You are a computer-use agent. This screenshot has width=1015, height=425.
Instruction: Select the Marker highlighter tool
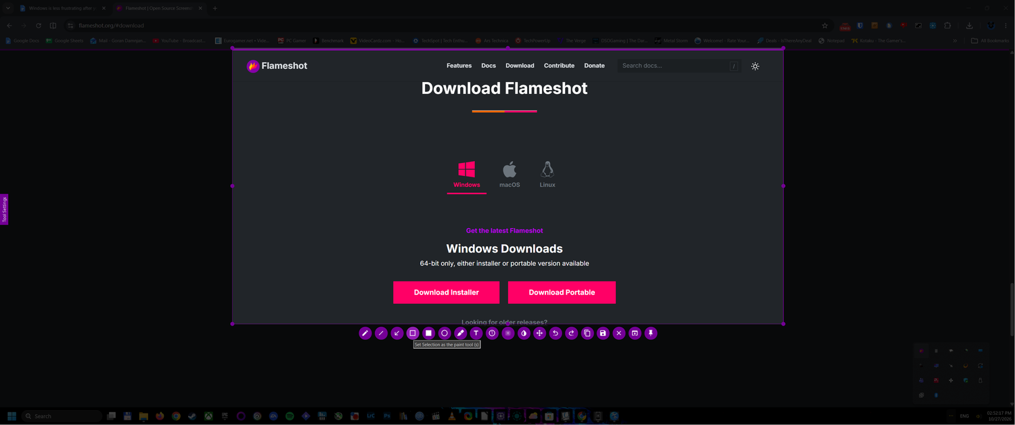[460, 333]
